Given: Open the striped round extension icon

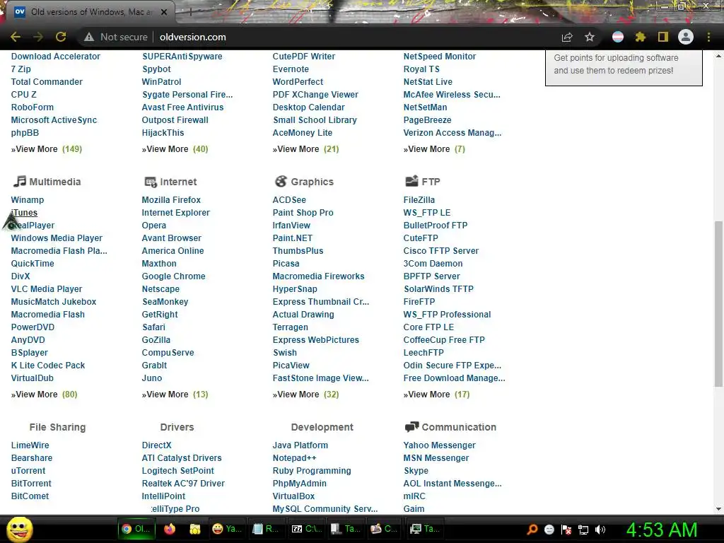Looking at the screenshot, I should point(618,37).
